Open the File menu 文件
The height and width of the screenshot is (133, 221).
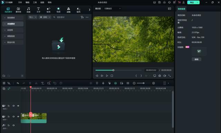(20, 2)
